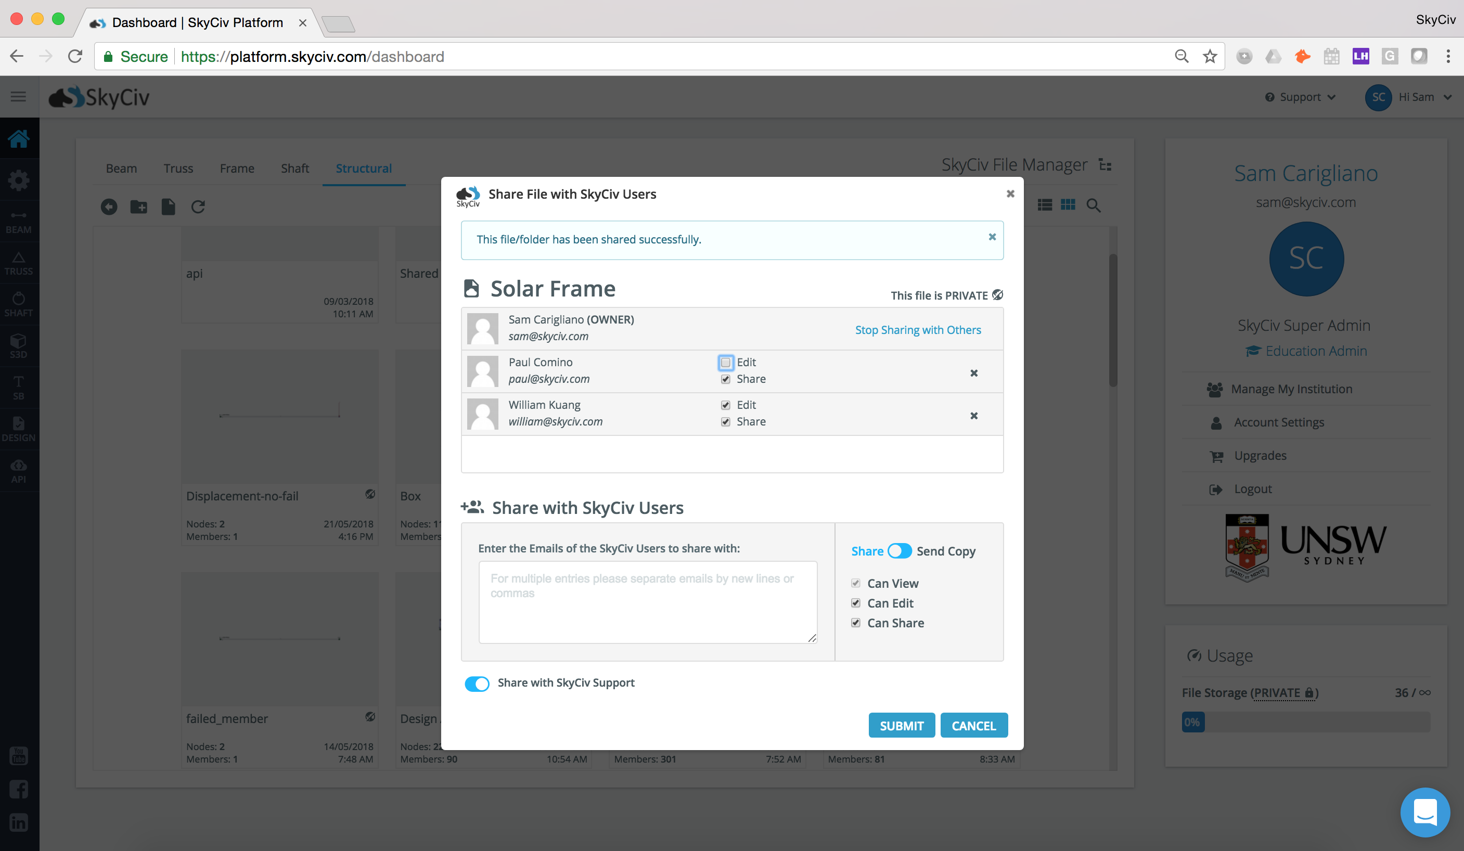Close the Share File dialog
This screenshot has height=851, width=1464.
1010,194
